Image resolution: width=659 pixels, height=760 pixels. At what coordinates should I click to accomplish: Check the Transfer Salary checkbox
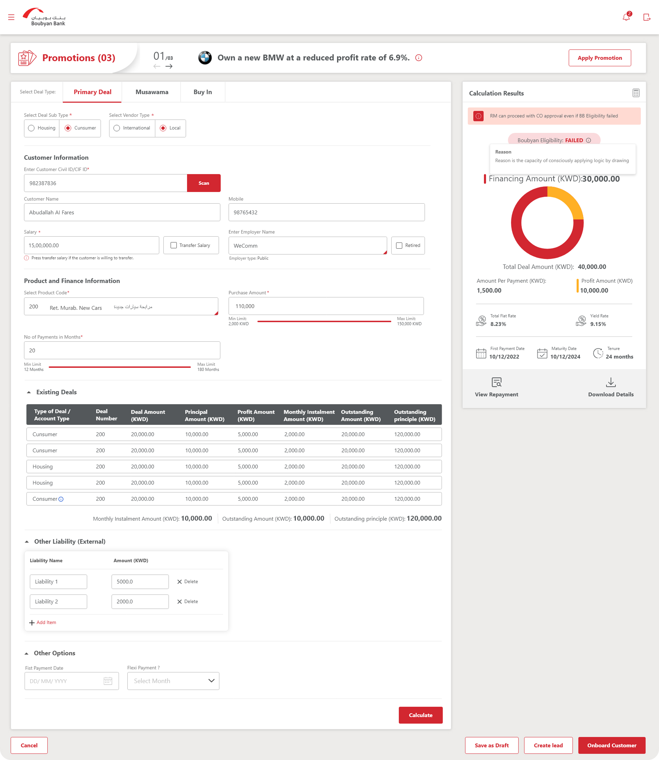(x=174, y=245)
